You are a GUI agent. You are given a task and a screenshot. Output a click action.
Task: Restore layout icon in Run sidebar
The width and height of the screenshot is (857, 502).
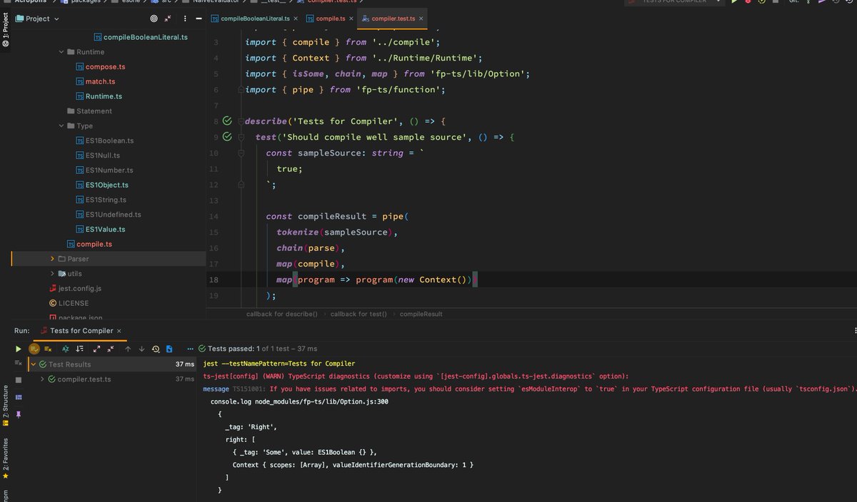[x=19, y=396]
